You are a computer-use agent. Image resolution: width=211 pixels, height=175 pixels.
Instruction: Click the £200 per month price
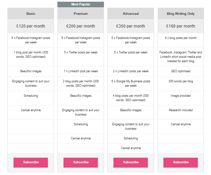(81, 26)
